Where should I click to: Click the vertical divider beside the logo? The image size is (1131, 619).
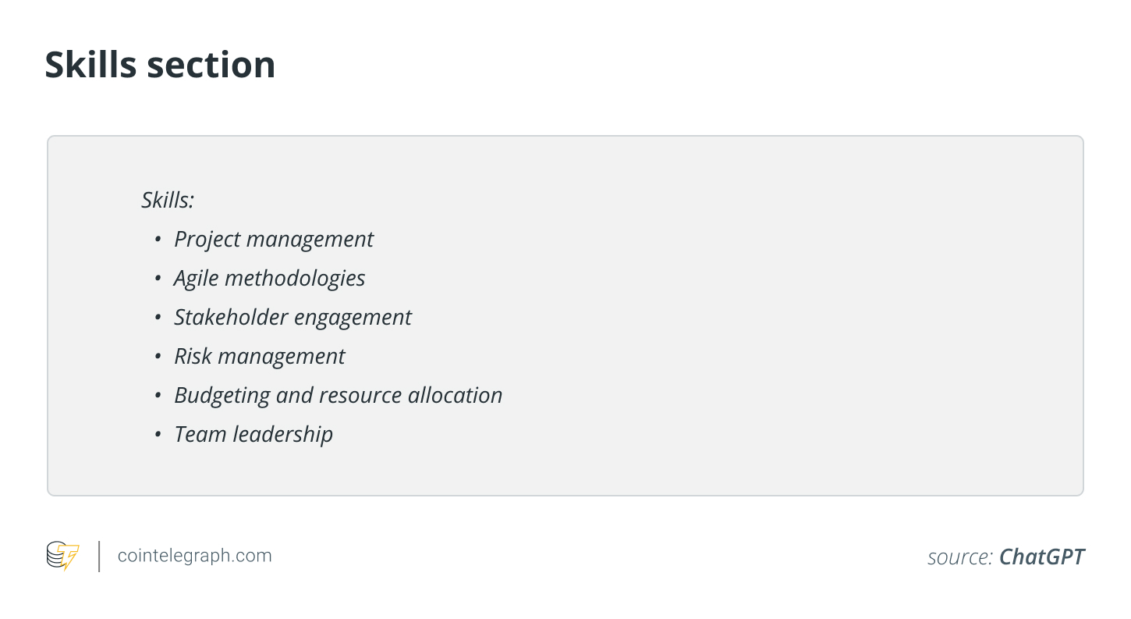(99, 557)
